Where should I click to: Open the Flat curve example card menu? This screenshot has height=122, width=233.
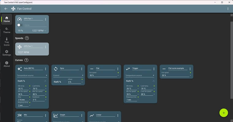click(x=190, y=69)
